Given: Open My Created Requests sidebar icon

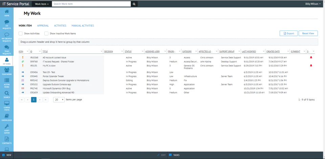Looking at the screenshot, I should point(7,37).
